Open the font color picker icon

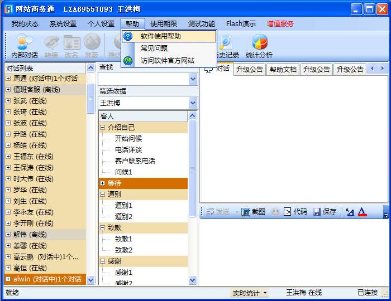pos(362,212)
